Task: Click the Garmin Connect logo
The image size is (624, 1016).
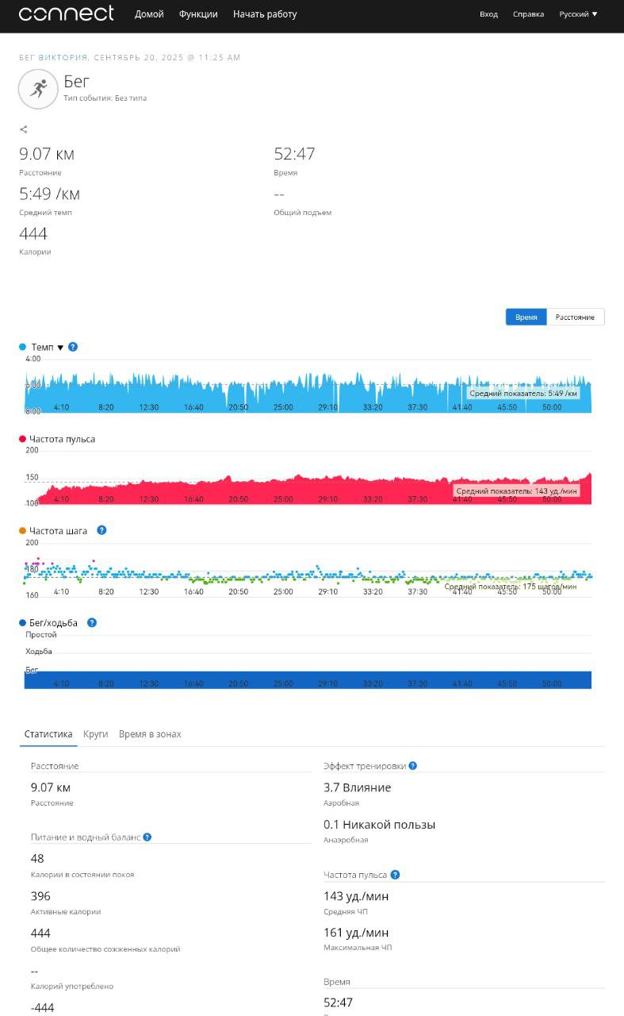Action: [66, 13]
